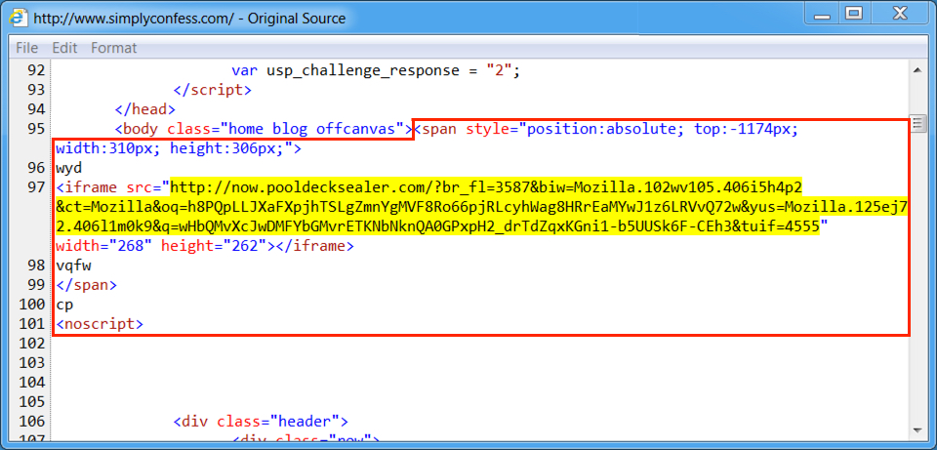Minimize the Original Source window
Image resolution: width=937 pixels, height=450 pixels.
[822, 15]
